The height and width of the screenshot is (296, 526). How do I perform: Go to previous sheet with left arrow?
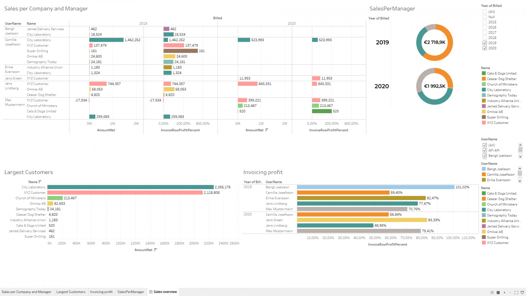pos(504,292)
